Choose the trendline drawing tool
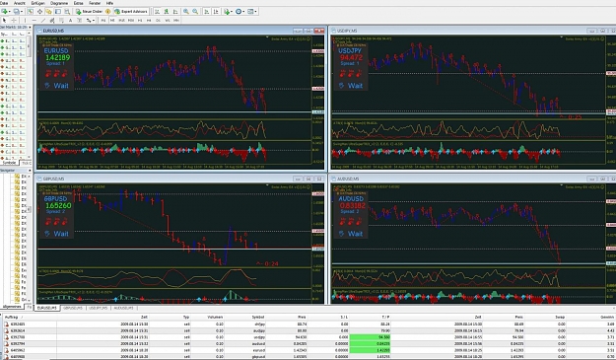 42,20
